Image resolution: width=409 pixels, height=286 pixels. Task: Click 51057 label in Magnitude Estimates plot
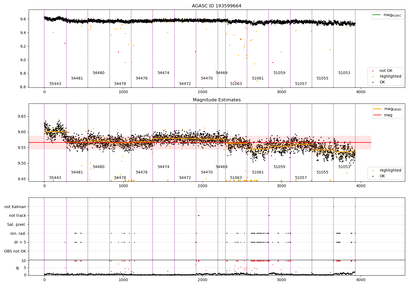(x=301, y=178)
